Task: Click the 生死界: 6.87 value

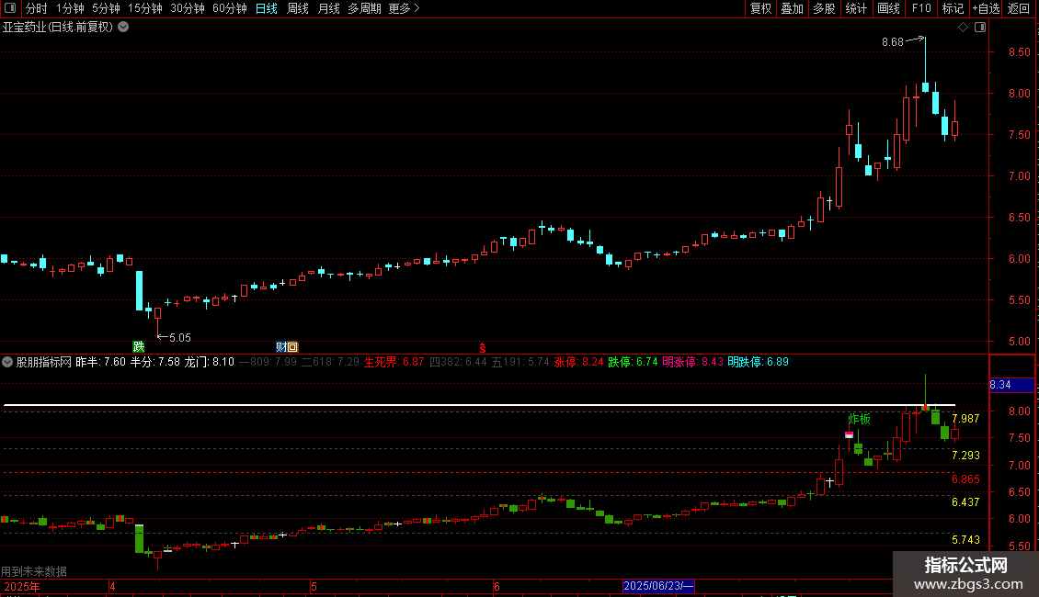Action: pos(394,362)
